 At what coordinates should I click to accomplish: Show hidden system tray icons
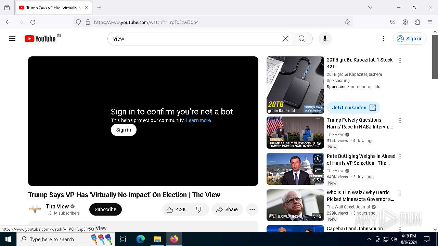(x=369, y=239)
